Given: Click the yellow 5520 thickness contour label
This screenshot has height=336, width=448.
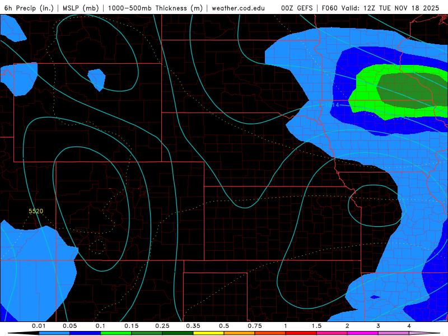Looking at the screenshot, I should click(36, 211).
